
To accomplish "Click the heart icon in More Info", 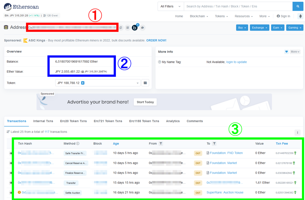I will click(286, 52).
